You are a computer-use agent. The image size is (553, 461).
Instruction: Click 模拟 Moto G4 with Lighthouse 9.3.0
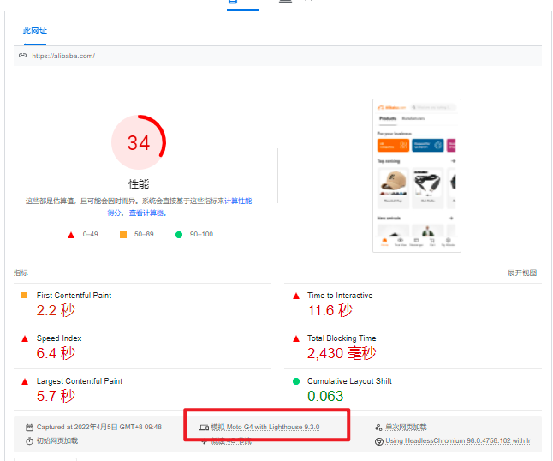265,427
